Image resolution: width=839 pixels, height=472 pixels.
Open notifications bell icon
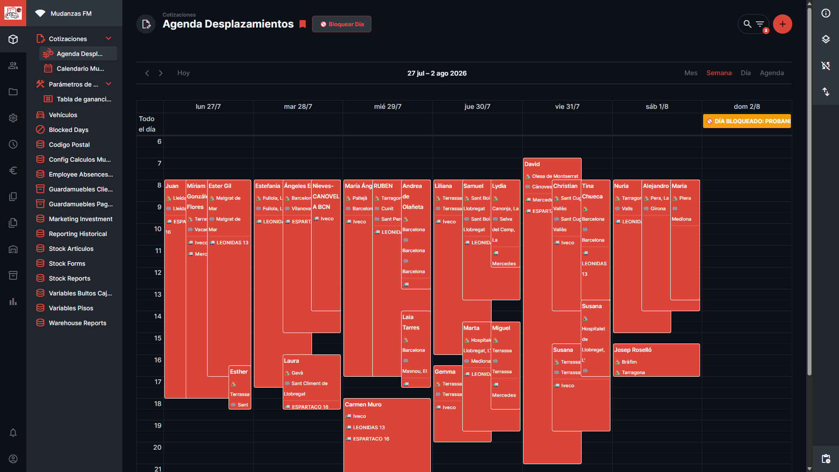point(13,433)
